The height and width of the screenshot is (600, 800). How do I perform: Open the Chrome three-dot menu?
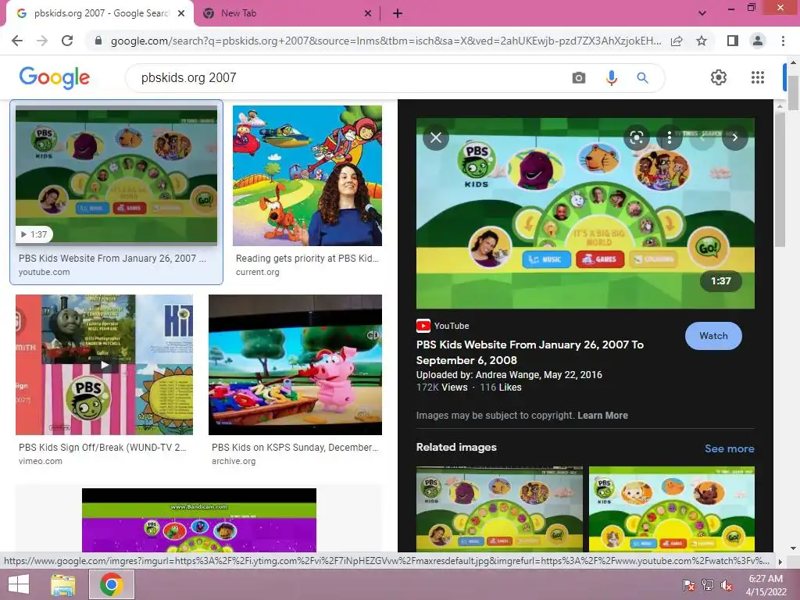[x=783, y=41]
